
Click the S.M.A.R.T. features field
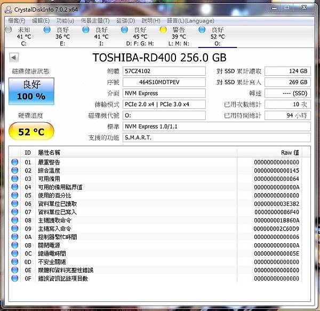click(217, 138)
